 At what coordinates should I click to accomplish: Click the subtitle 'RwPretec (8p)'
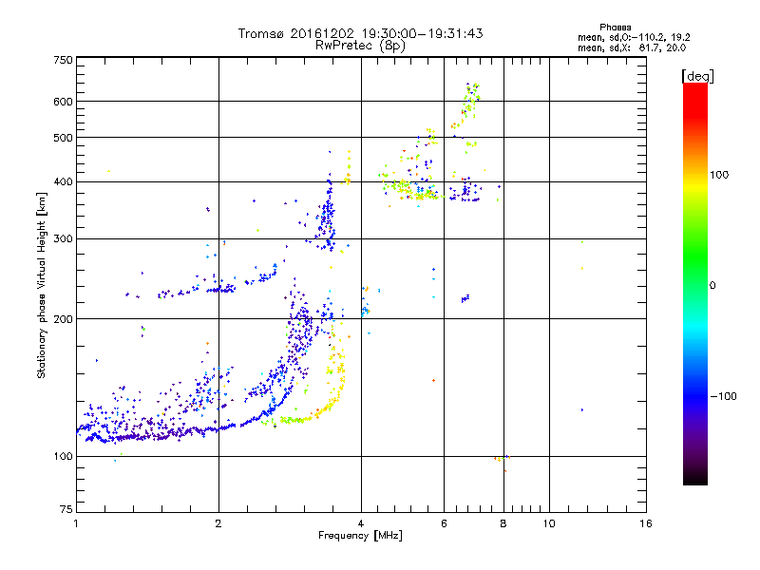pos(360,46)
